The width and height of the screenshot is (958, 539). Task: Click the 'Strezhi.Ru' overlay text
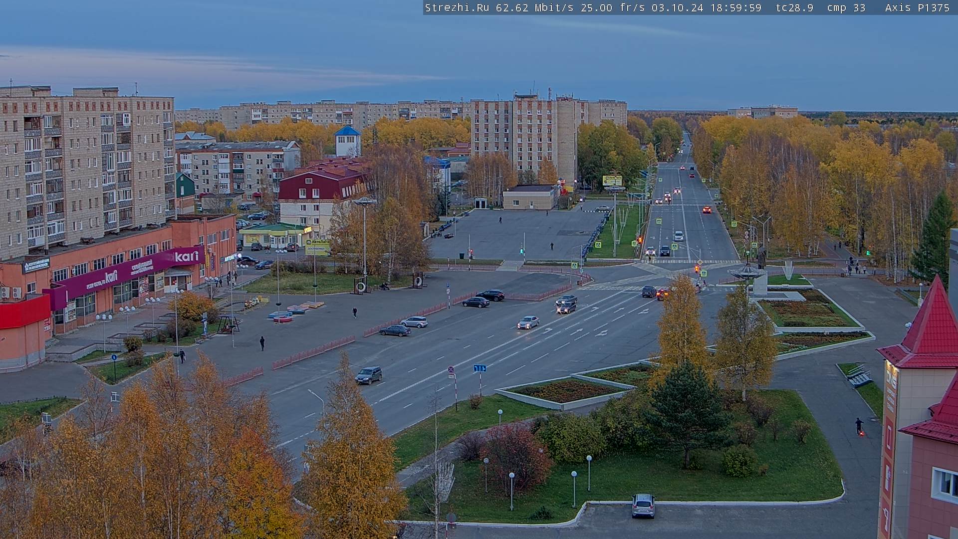(457, 7)
